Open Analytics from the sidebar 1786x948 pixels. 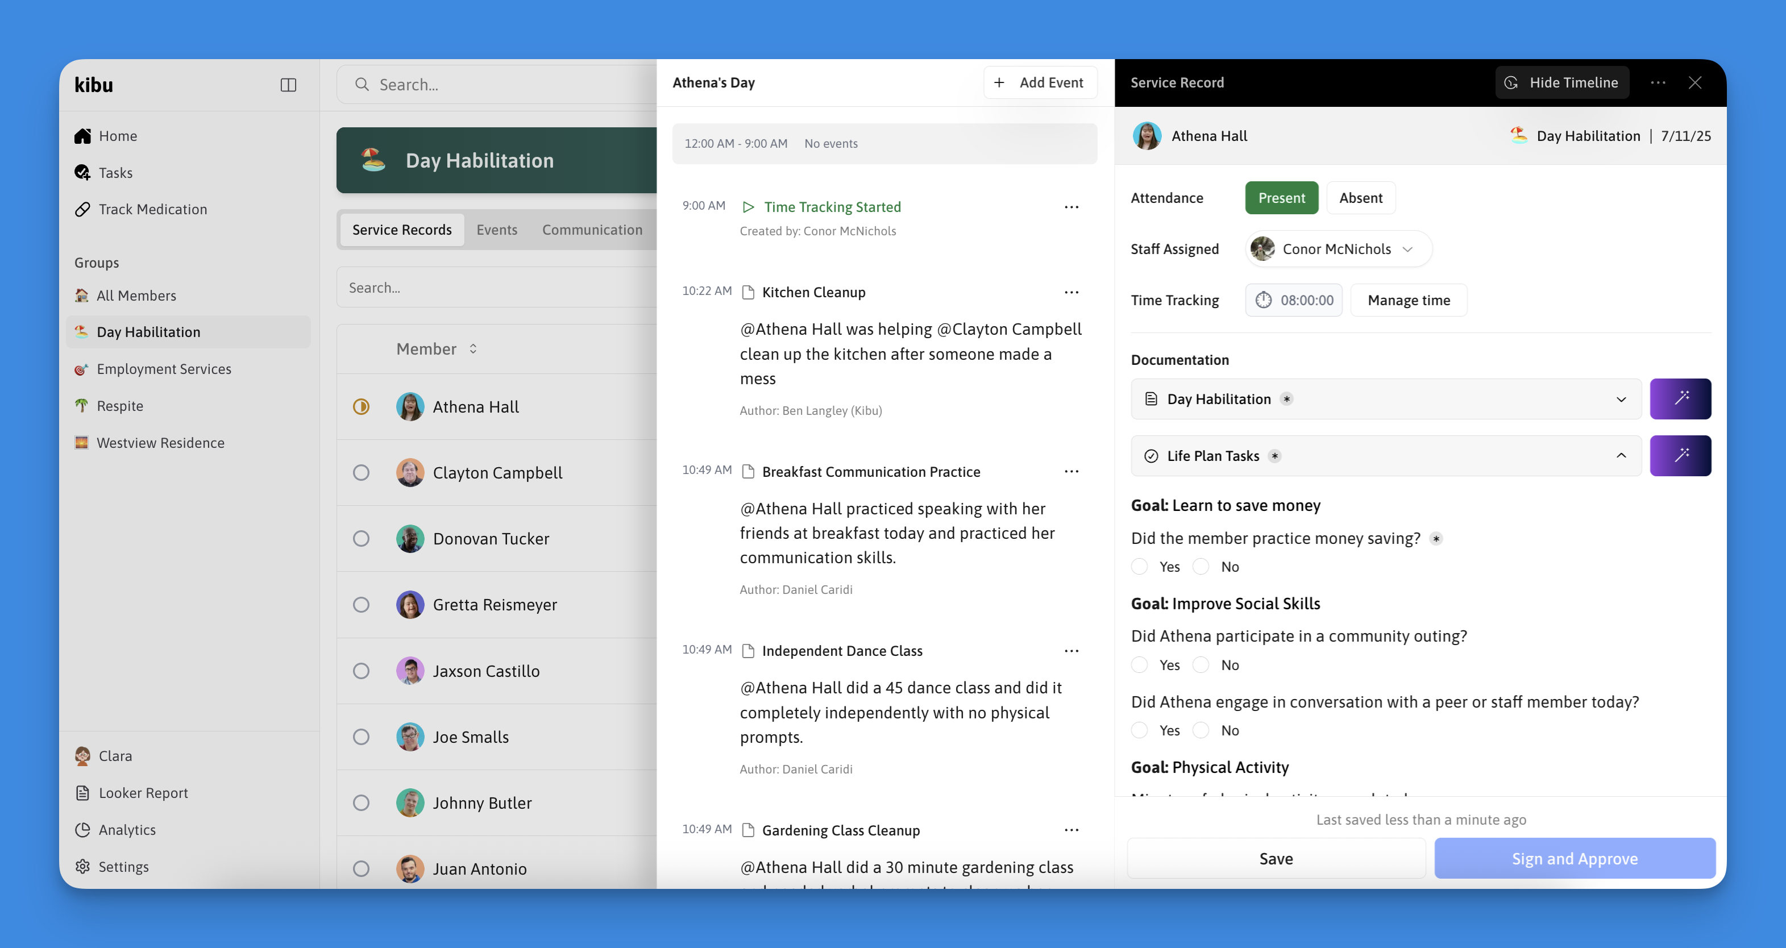[126, 829]
